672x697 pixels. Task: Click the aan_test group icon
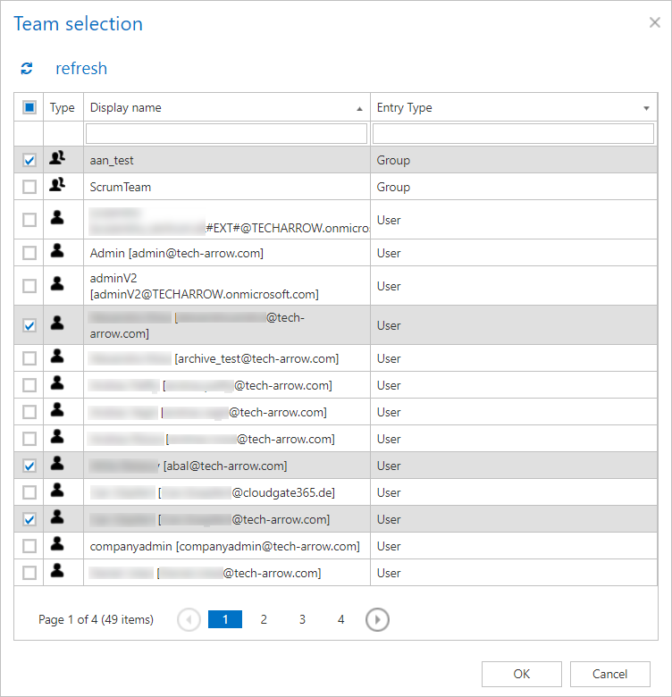pyautogui.click(x=57, y=160)
